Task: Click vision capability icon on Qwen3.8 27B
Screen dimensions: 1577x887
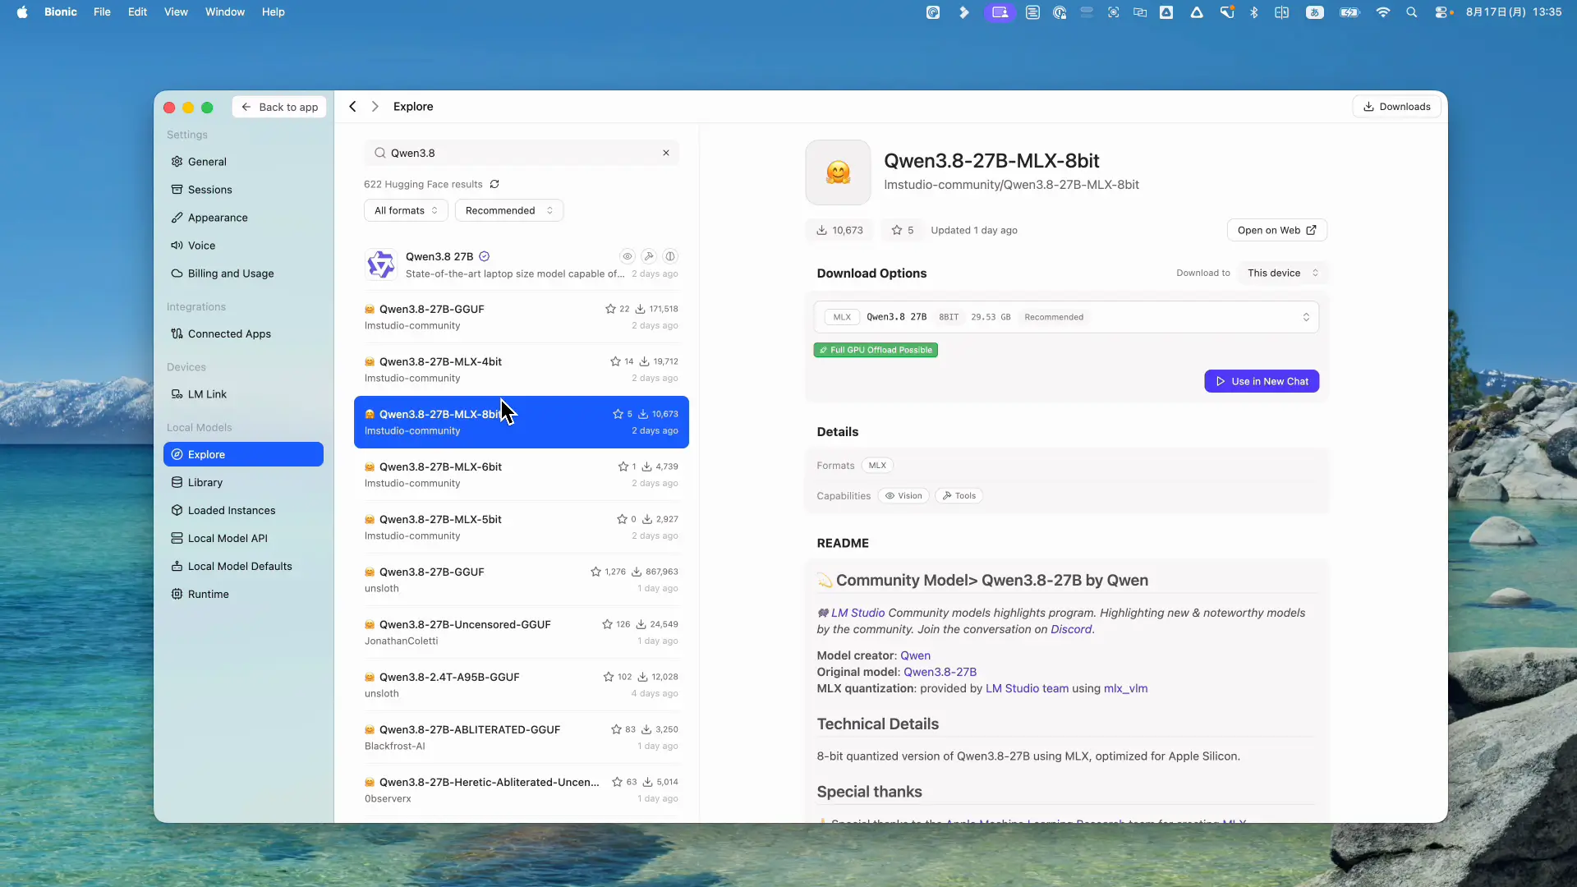Action: 628,256
